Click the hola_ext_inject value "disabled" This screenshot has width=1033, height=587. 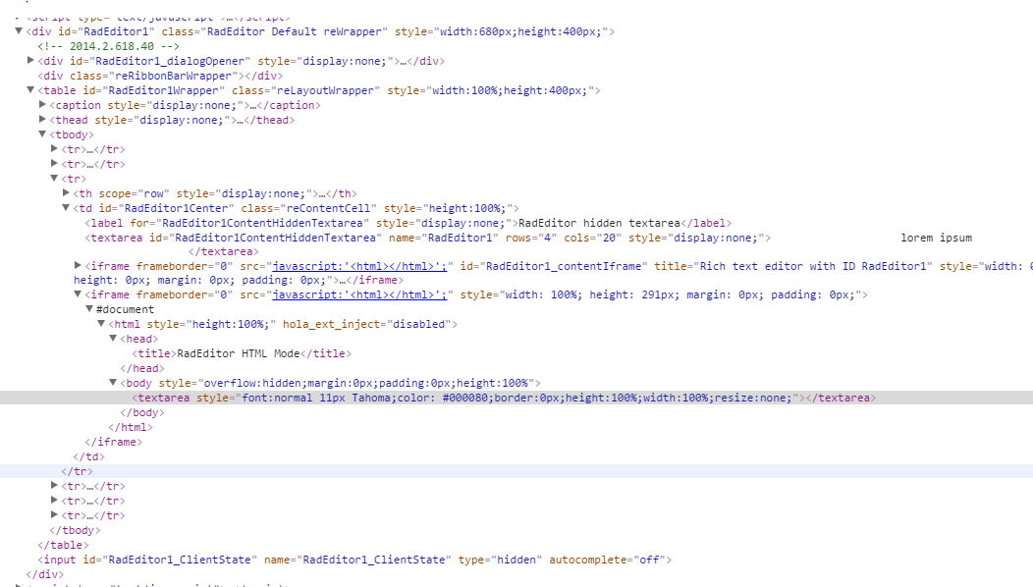coord(418,324)
